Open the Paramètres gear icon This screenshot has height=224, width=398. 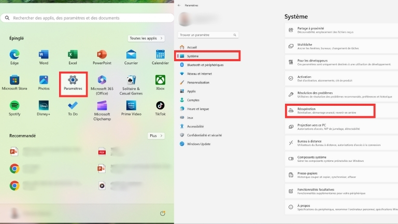point(73,80)
